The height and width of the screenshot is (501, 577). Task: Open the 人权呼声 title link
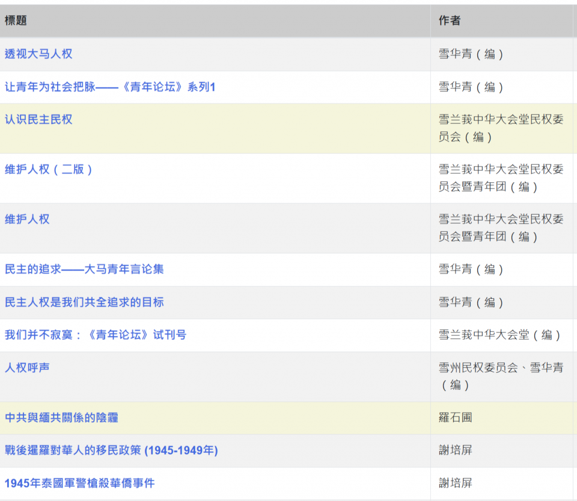click(x=27, y=367)
